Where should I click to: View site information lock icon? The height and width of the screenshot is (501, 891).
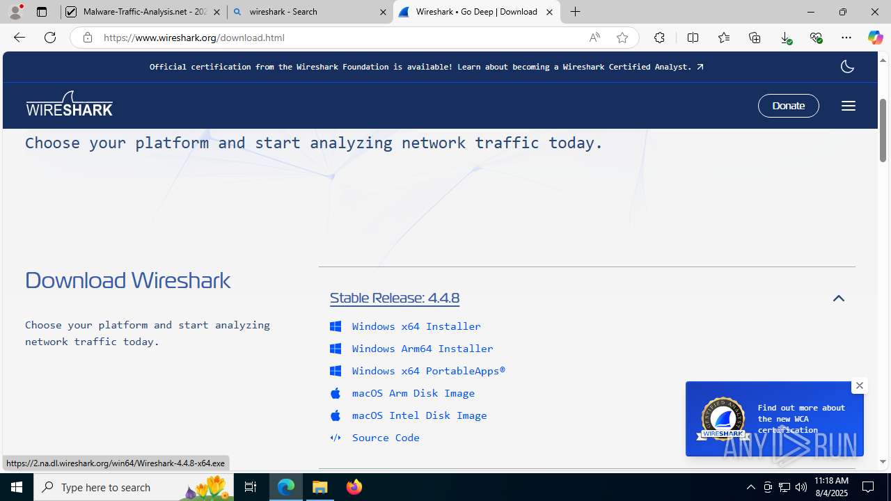[87, 38]
